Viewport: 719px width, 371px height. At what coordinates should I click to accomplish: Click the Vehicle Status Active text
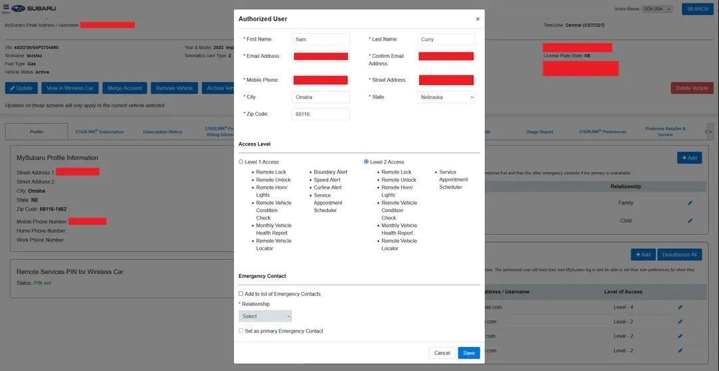pos(27,72)
